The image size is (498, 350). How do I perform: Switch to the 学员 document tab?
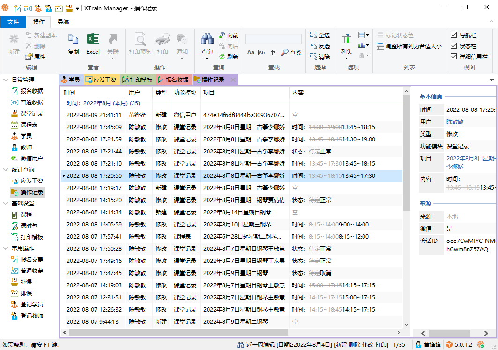click(71, 80)
